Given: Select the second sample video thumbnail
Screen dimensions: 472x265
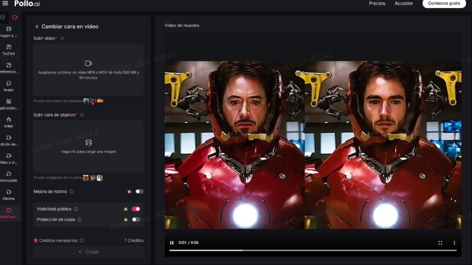Looking at the screenshot, I should [93, 101].
